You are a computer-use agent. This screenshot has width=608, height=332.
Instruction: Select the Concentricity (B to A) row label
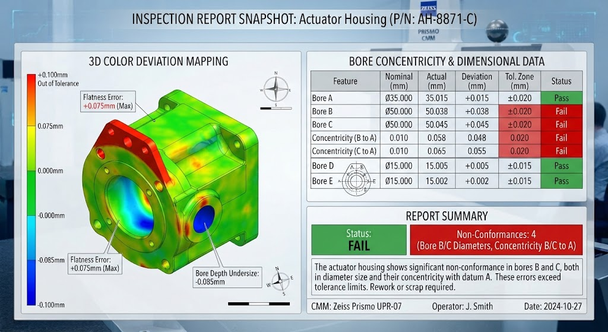[x=344, y=138]
